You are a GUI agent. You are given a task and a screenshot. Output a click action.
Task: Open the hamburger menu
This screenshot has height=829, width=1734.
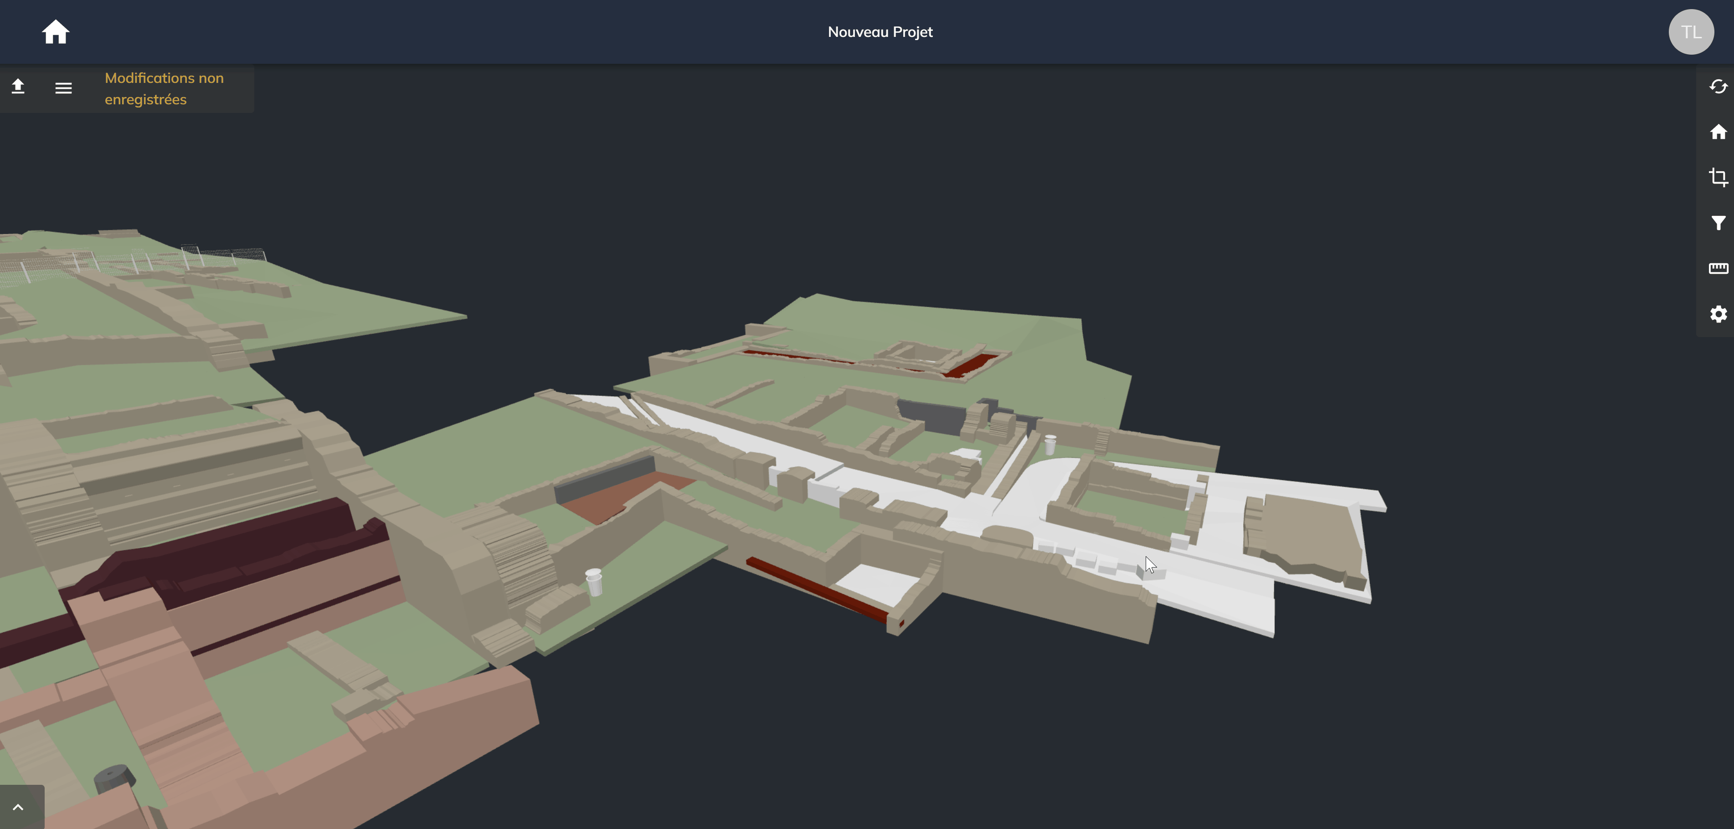click(x=63, y=88)
